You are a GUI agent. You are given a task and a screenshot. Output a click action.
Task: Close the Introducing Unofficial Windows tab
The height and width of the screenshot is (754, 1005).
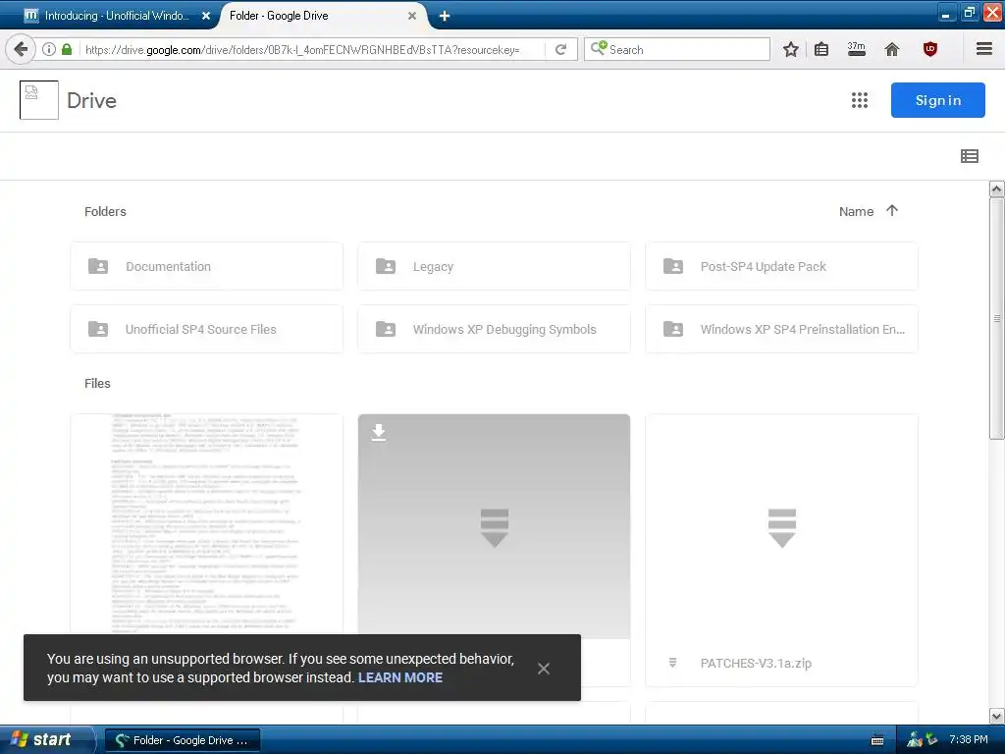point(206,16)
